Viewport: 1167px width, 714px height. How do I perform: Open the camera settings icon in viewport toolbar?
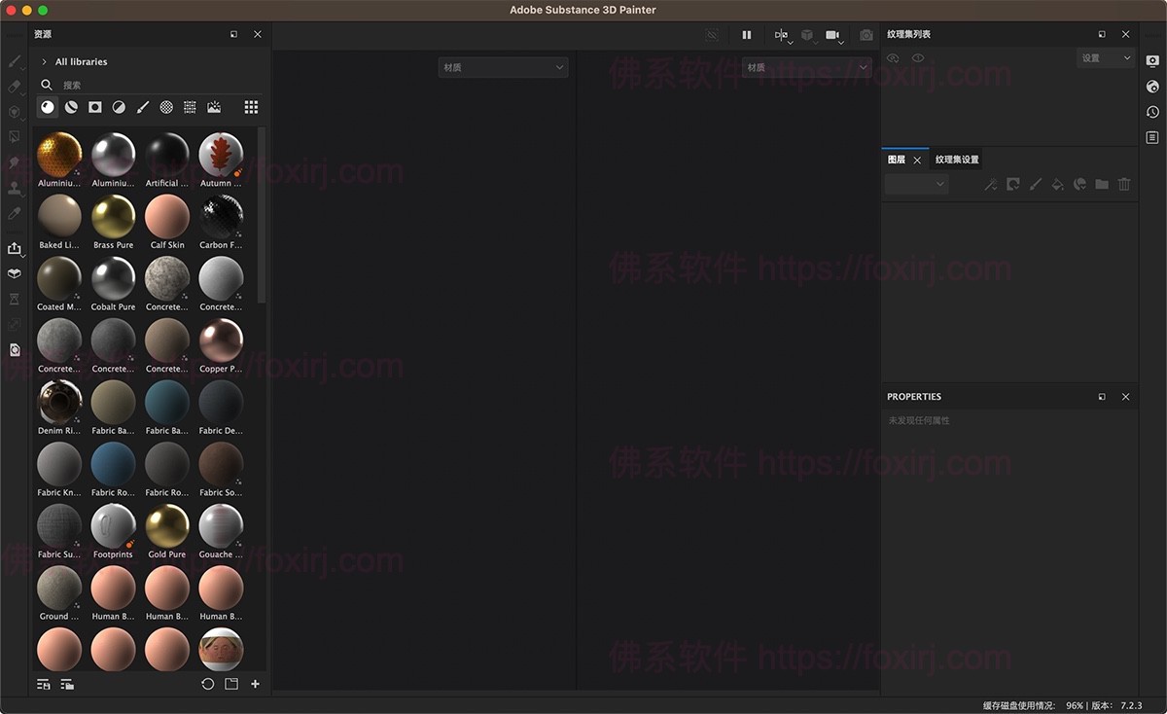832,35
